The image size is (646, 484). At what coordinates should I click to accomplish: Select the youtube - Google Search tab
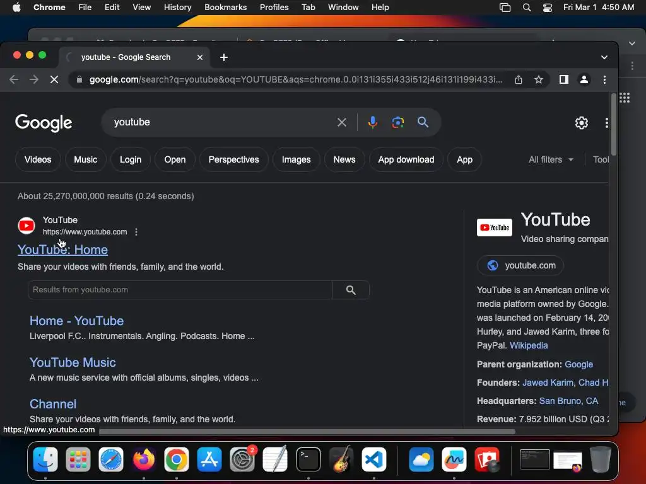pos(134,57)
